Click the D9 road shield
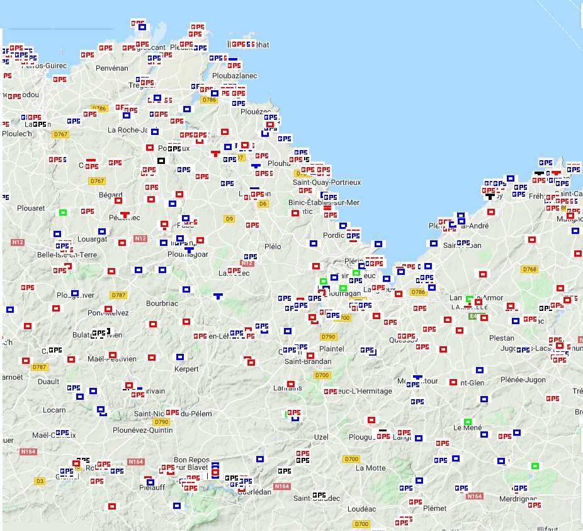The image size is (583, 531). tap(229, 219)
